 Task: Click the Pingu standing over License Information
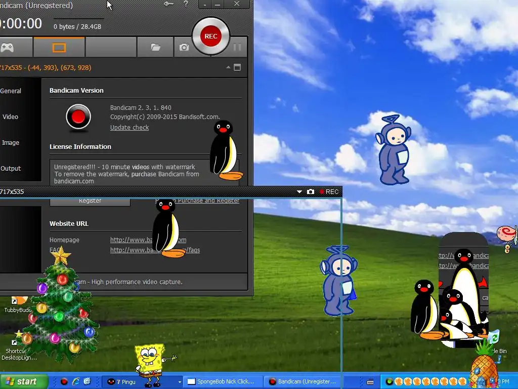click(x=226, y=150)
